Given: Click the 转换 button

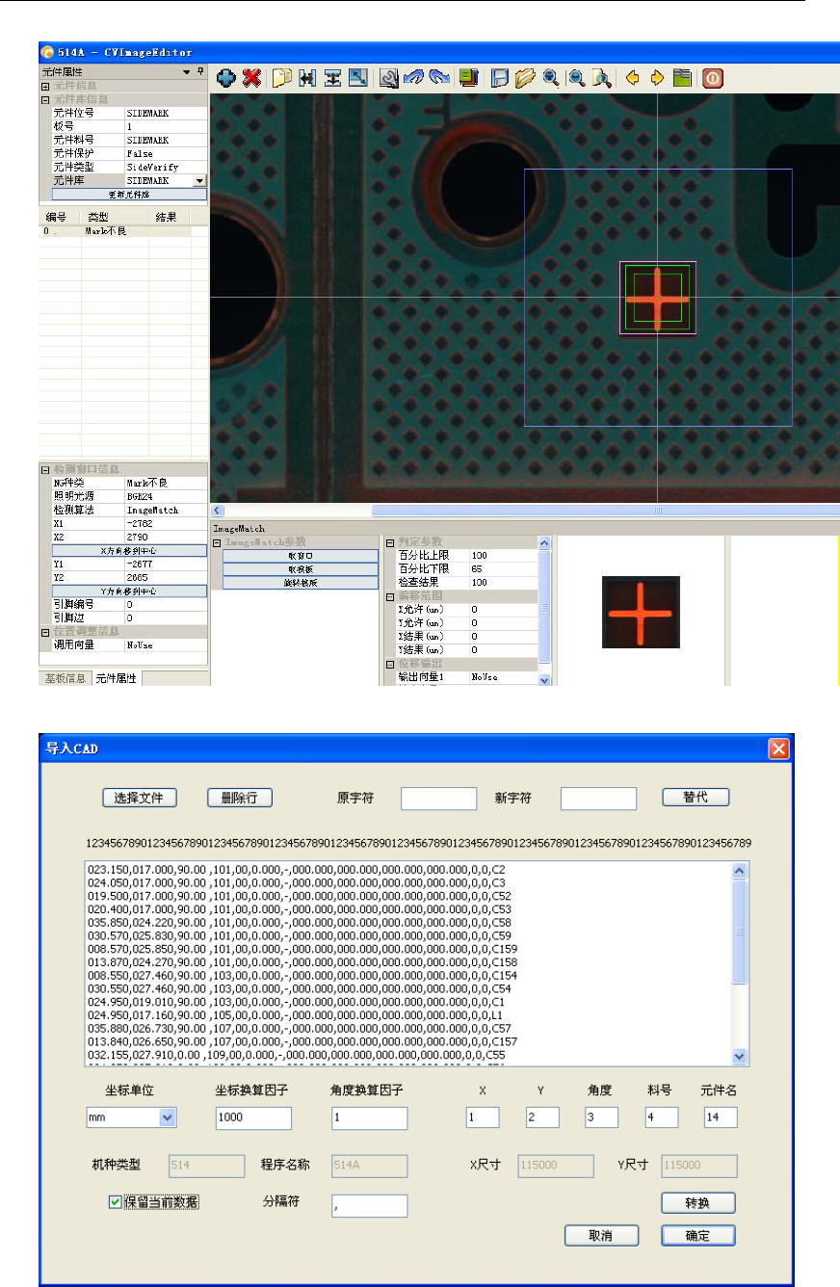Looking at the screenshot, I should (x=697, y=1203).
